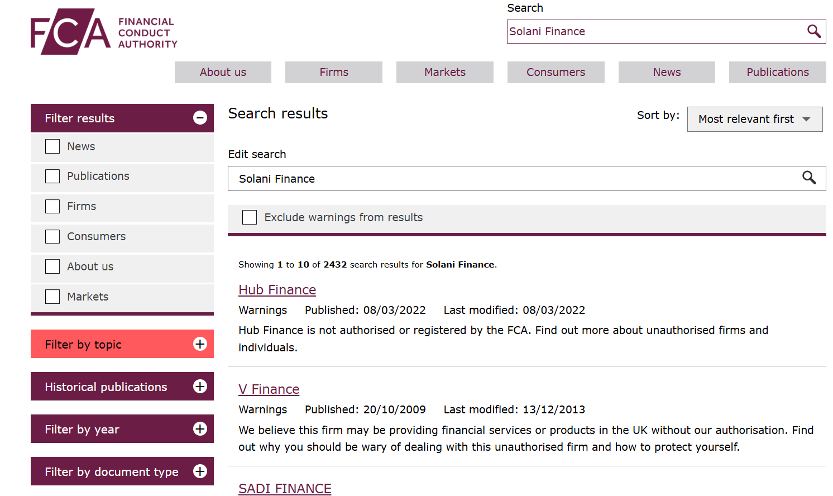Tick the News filter checkbox
The image size is (833, 496).
click(x=52, y=146)
